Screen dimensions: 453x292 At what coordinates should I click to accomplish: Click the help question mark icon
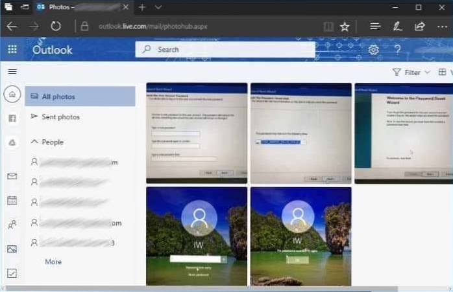coord(397,50)
